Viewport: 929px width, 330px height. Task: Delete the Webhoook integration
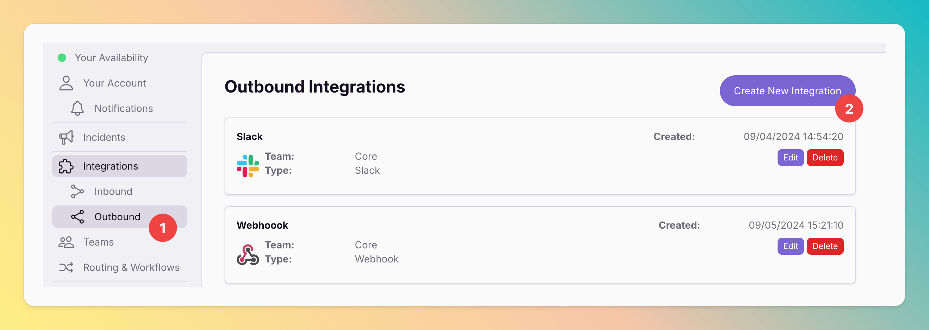tap(825, 246)
